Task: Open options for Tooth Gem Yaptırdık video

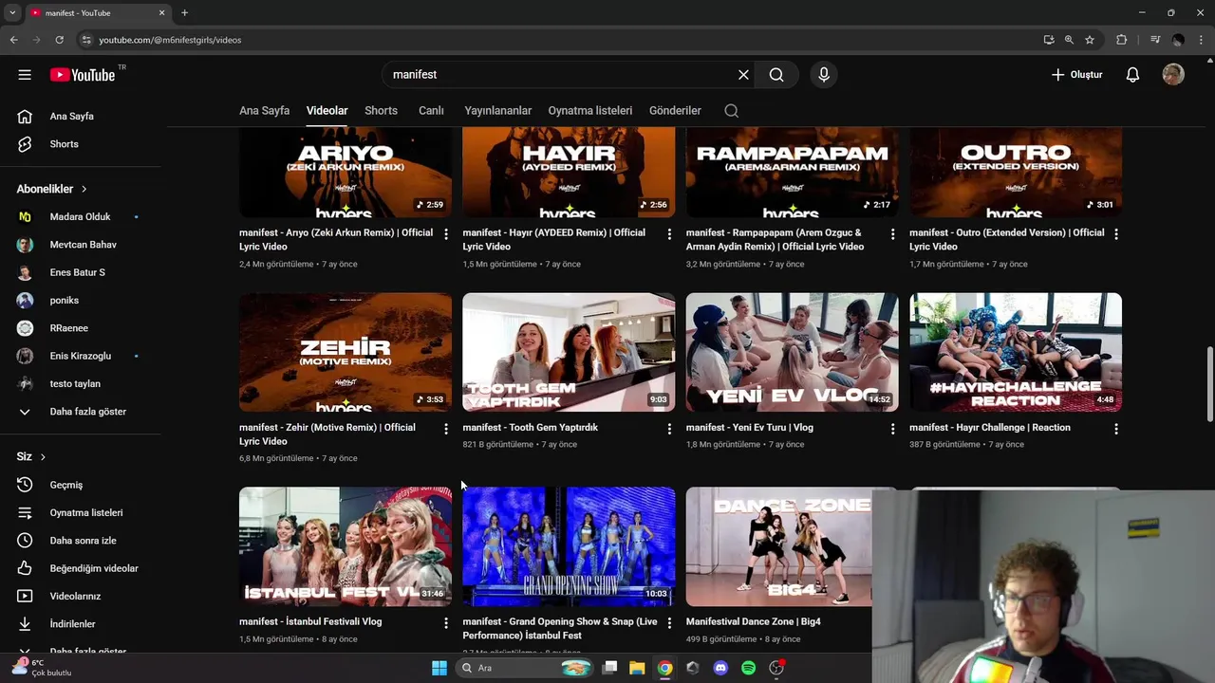Action: tap(669, 429)
